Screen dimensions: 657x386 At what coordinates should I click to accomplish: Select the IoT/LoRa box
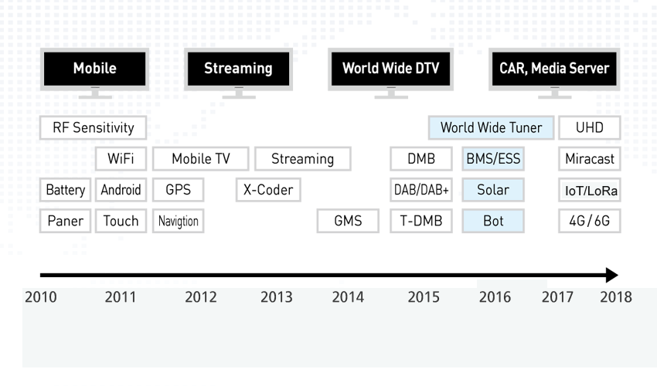tap(590, 190)
